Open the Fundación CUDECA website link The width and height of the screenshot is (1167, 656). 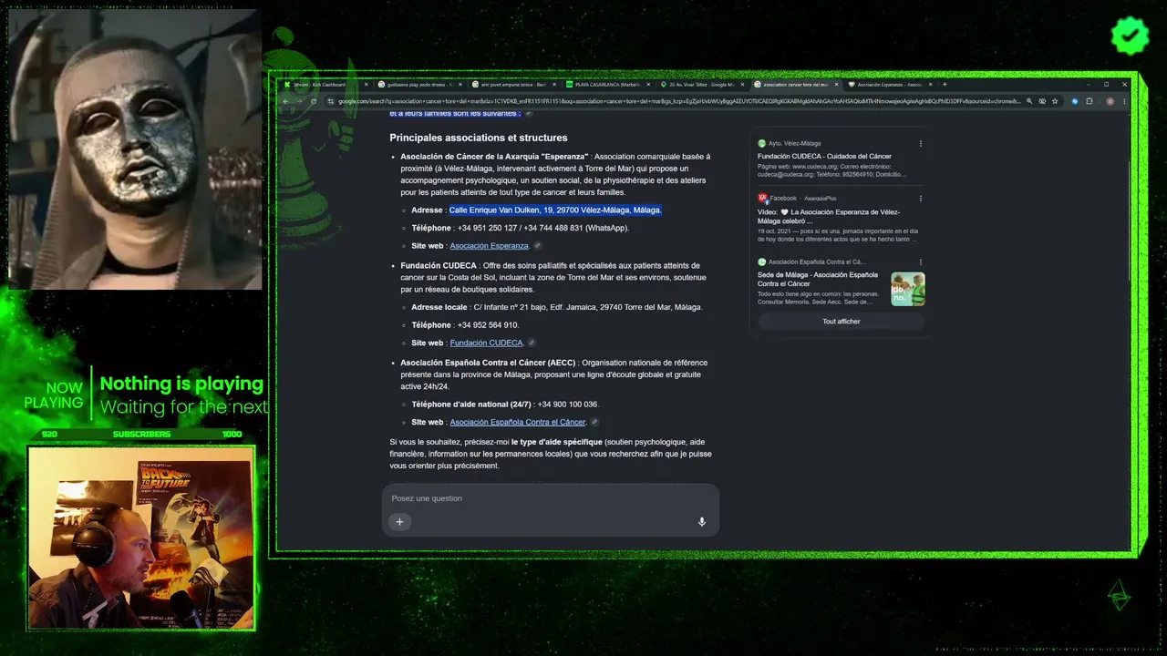pos(486,343)
